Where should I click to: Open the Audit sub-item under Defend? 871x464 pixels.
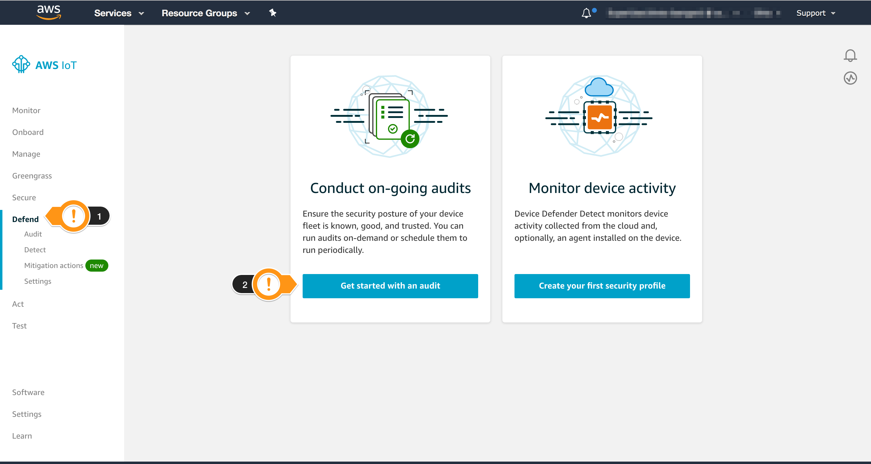tap(33, 234)
